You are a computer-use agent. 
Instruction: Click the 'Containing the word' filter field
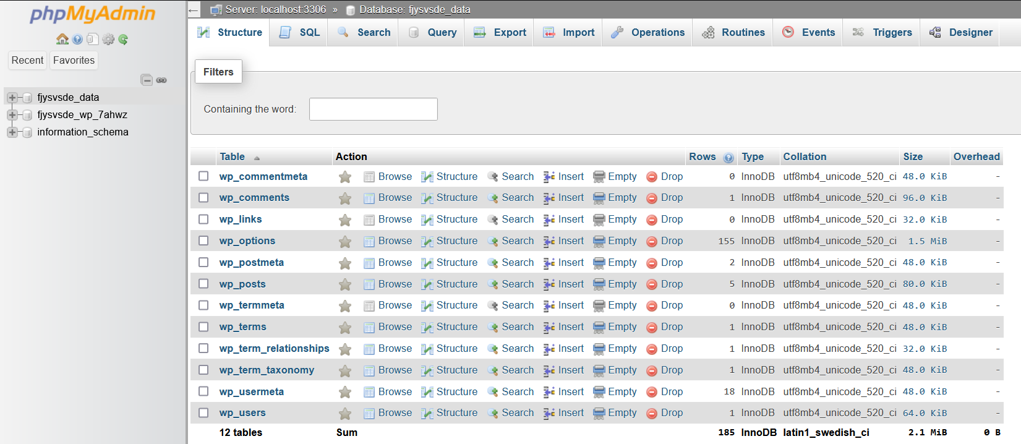click(x=373, y=109)
